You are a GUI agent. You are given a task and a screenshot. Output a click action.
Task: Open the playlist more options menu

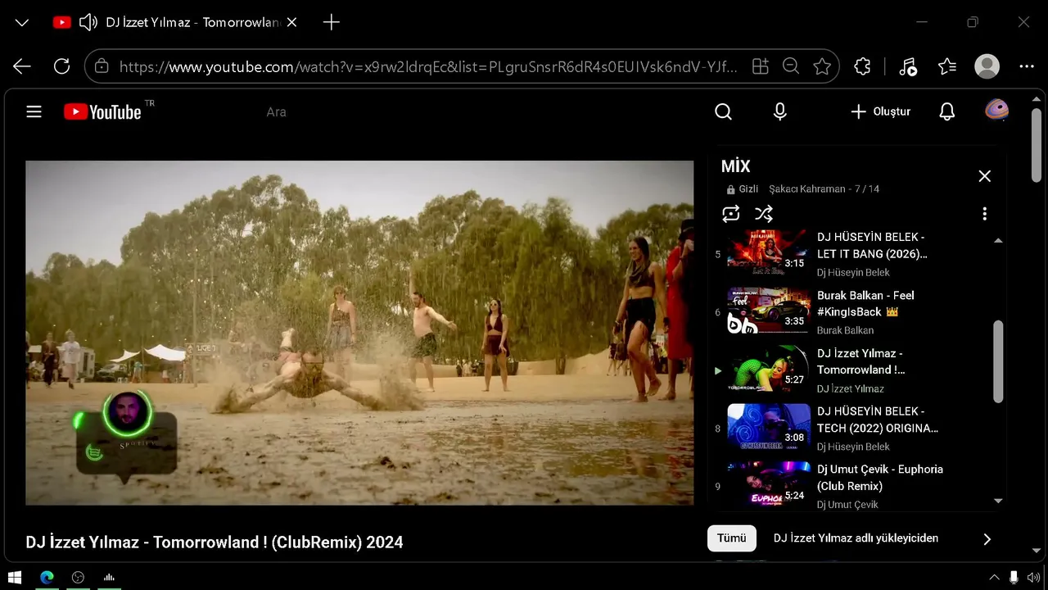click(984, 214)
